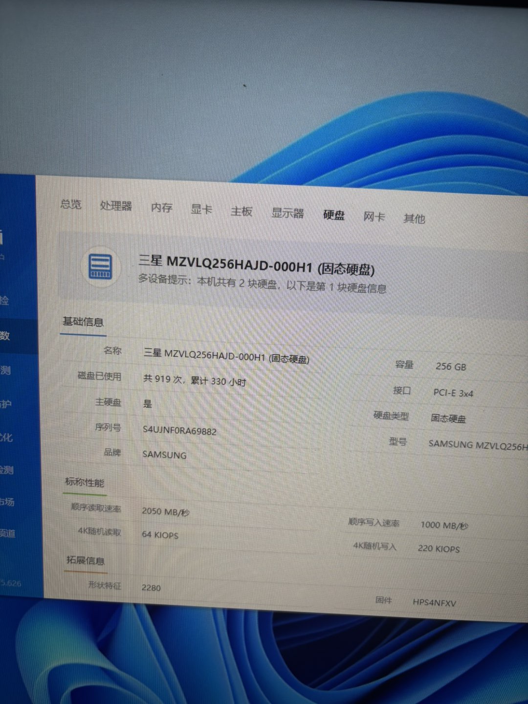Click the serial number S4UJNF0RA69882
The width and height of the screenshot is (528, 704).
(179, 430)
